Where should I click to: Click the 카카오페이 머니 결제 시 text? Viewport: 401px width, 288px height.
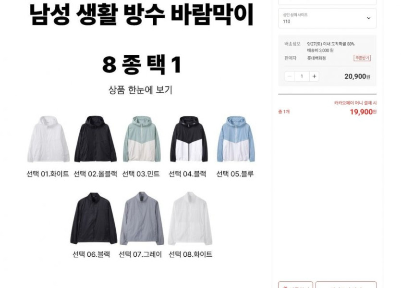click(x=355, y=103)
